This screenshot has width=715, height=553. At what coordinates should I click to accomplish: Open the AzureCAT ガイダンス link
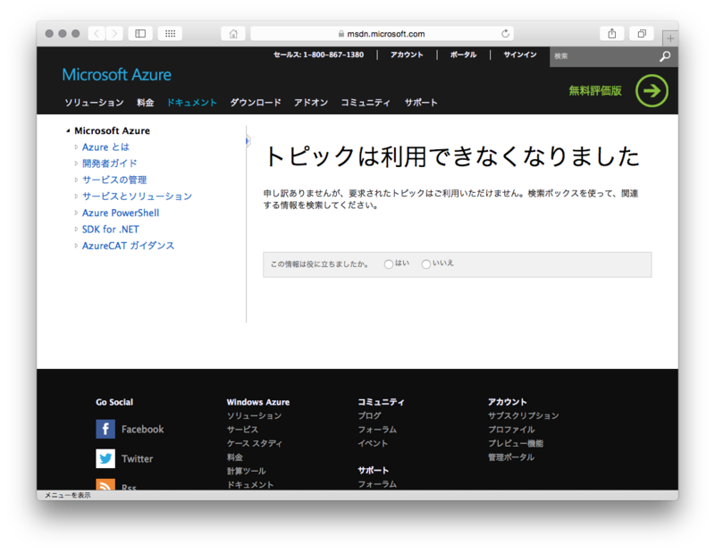pos(128,246)
